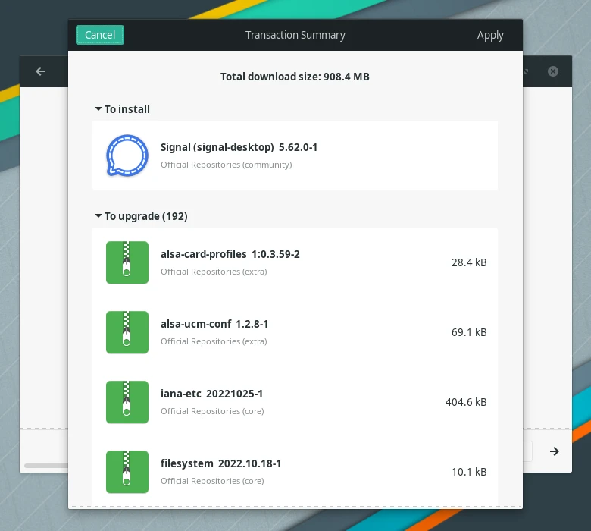591x531 pixels.
Task: Click Official Repositories (extra) under alsa-ucm-conf
Action: click(214, 341)
